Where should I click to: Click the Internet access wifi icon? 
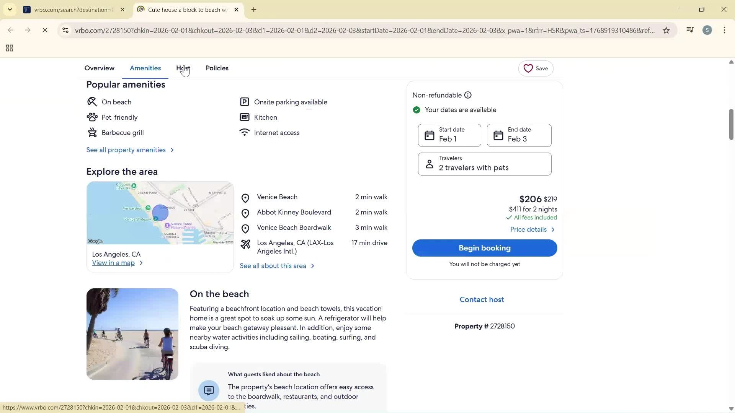pyautogui.click(x=245, y=132)
